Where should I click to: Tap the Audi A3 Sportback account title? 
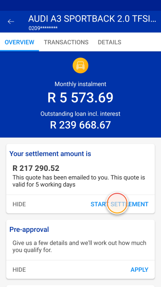click(x=93, y=19)
